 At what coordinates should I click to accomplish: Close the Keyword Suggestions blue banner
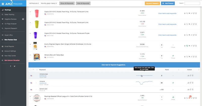(198, 65)
